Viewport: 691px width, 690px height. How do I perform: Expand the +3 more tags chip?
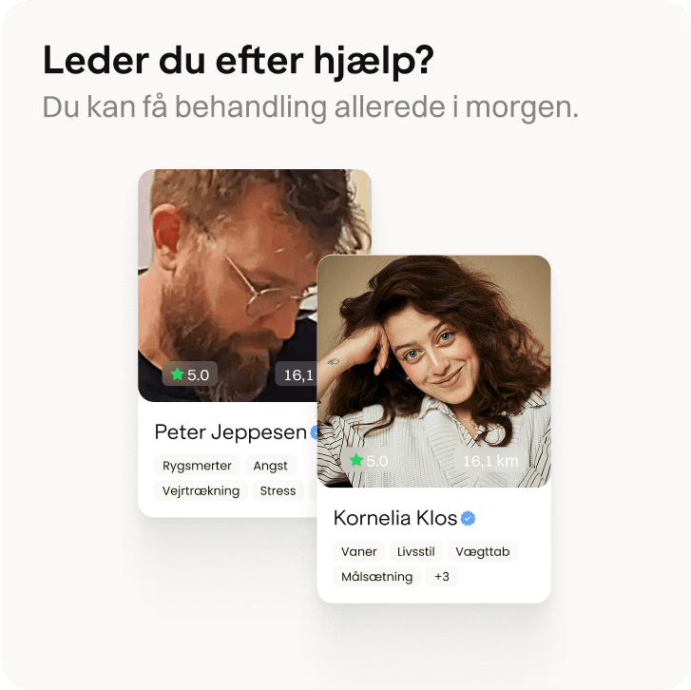[442, 576]
